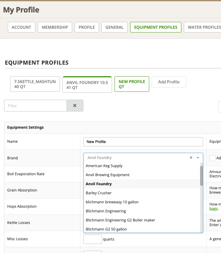Choose Anvil Brewing Equipment option
This screenshot has width=221, height=253.
click(x=142, y=175)
